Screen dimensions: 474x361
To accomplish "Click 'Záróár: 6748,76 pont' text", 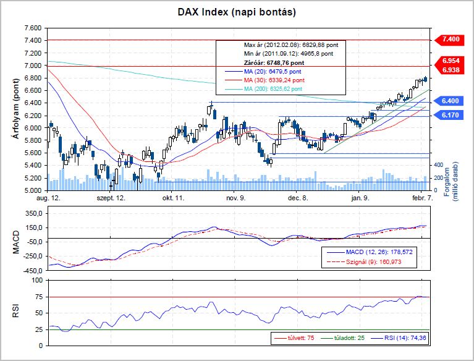I will (274, 63).
